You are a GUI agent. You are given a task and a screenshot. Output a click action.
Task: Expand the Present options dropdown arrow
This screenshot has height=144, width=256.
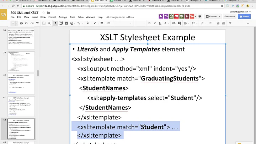220,16
